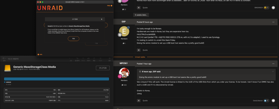Image resolution: width=279 pixels, height=109 pixels.
Task: Open the three-dot options menu on MPC561's post
Action: pyautogui.click(x=273, y=64)
